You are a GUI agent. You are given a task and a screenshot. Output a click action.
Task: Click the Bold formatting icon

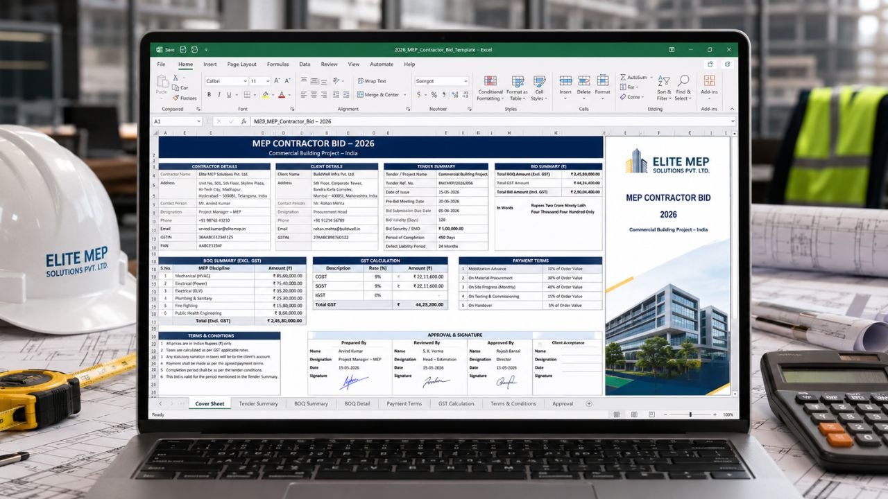pyautogui.click(x=209, y=94)
